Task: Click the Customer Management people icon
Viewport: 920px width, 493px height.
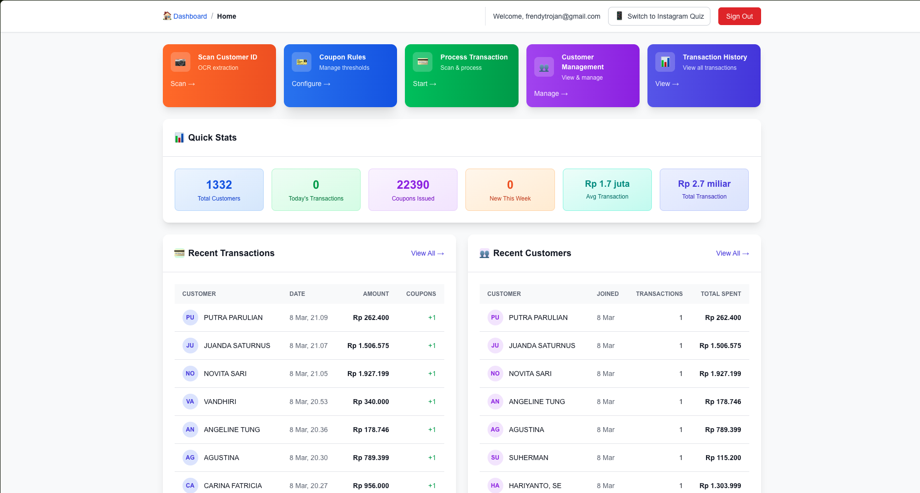Action: [x=544, y=67]
